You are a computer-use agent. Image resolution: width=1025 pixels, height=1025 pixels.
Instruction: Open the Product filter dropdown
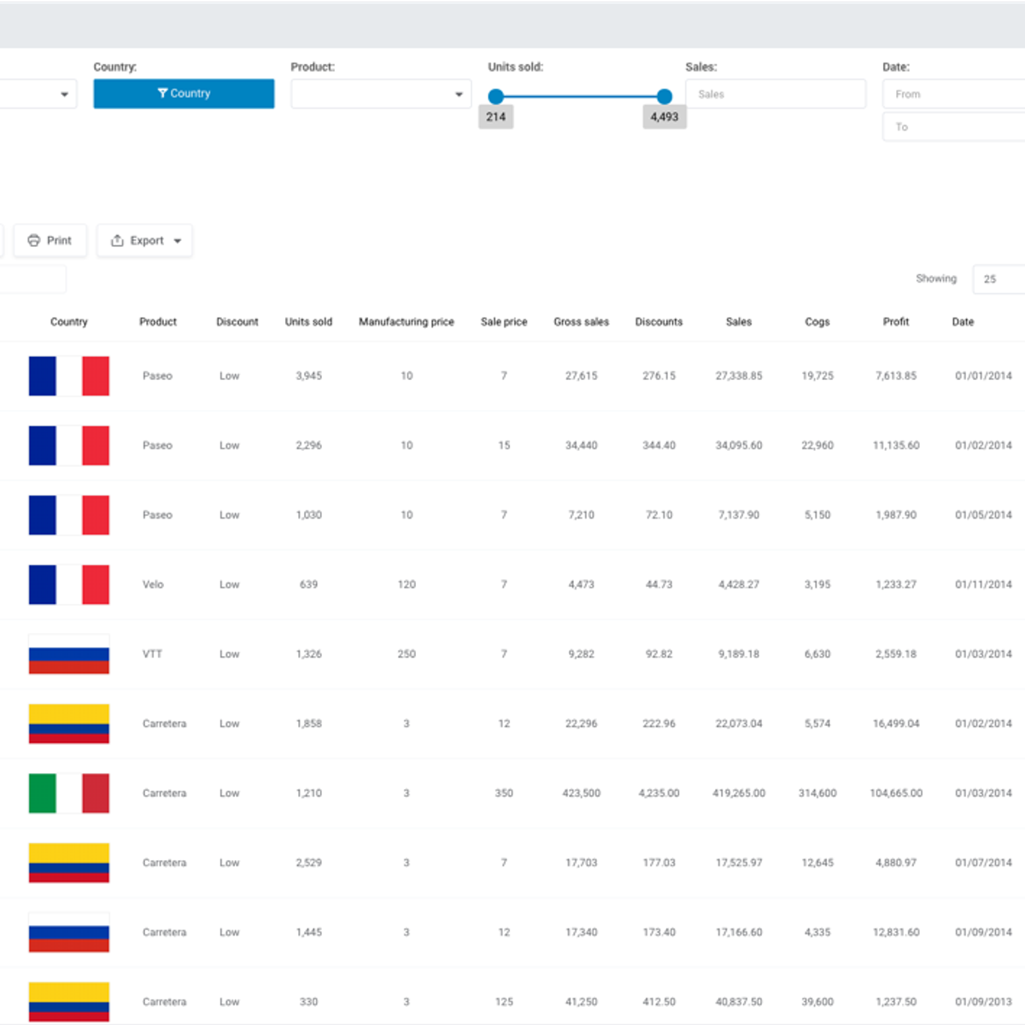click(x=380, y=94)
